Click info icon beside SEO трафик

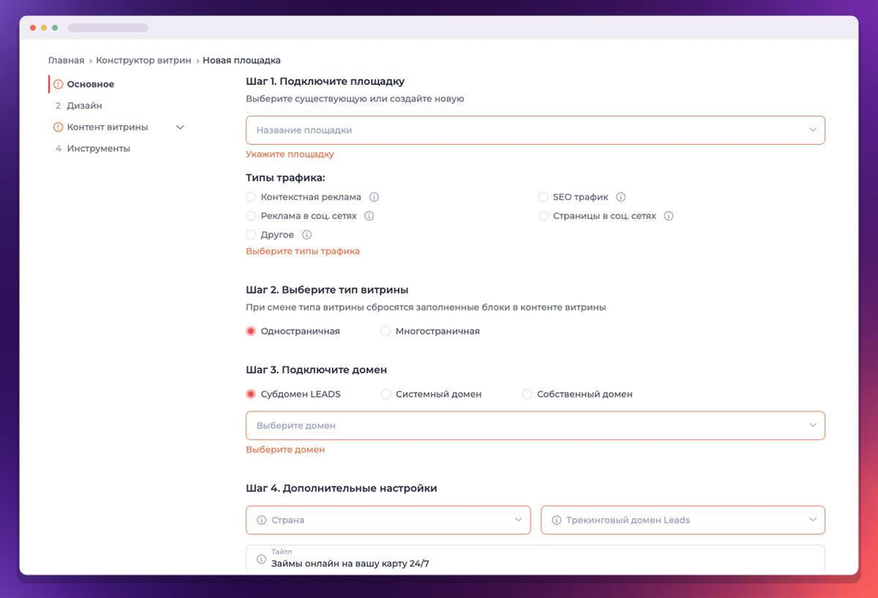(621, 196)
